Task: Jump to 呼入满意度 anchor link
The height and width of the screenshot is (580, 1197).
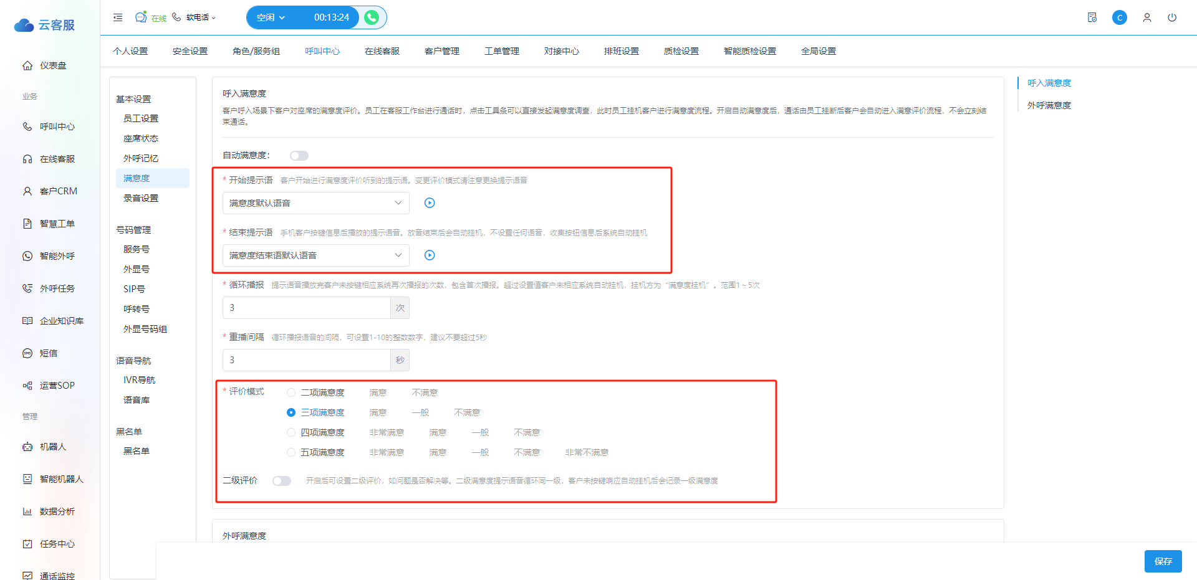Action: click(x=1049, y=83)
